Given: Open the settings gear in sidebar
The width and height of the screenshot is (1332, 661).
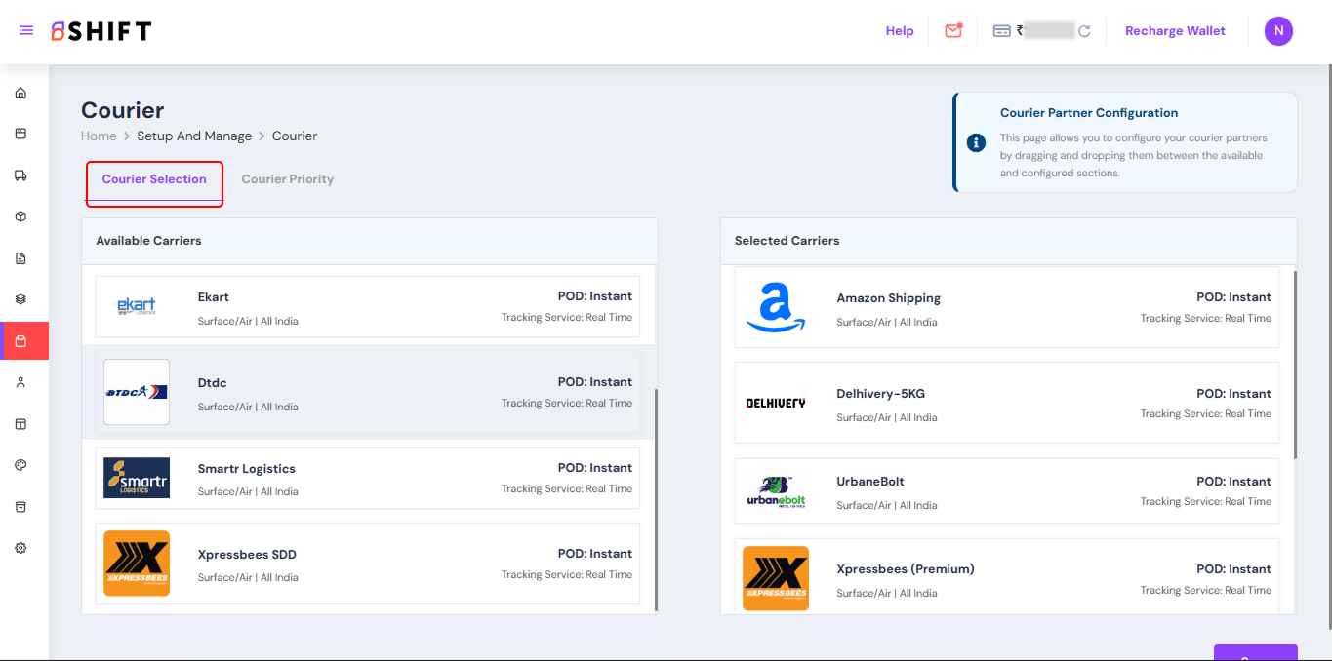Looking at the screenshot, I should 20,548.
